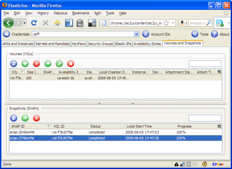232x169 pixels.
Task: Click the monkey face status bar icon
Action: (x=205, y=164)
